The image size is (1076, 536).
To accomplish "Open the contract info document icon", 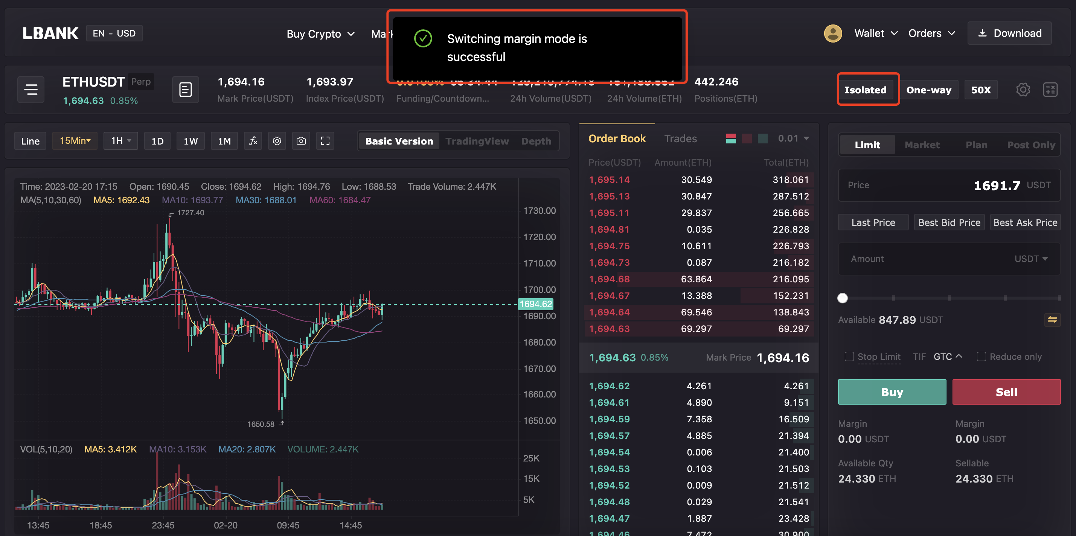I will [x=186, y=90].
